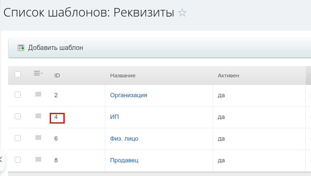Click ID value 6
311x176 pixels.
click(x=56, y=139)
